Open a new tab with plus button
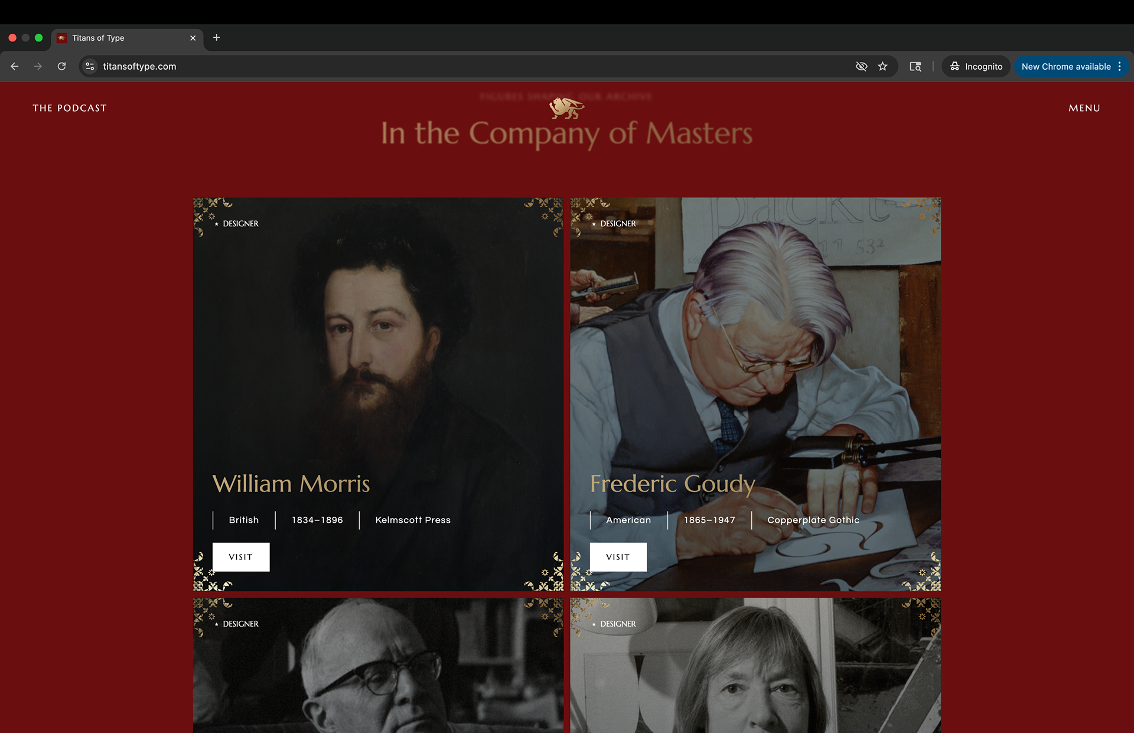 coord(216,38)
